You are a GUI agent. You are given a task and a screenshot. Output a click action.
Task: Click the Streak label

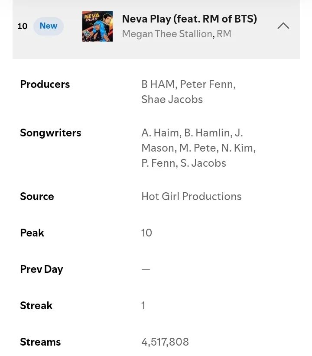click(36, 306)
